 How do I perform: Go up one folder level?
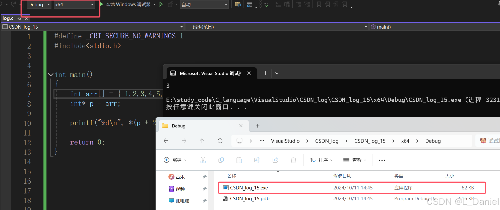tap(202, 141)
